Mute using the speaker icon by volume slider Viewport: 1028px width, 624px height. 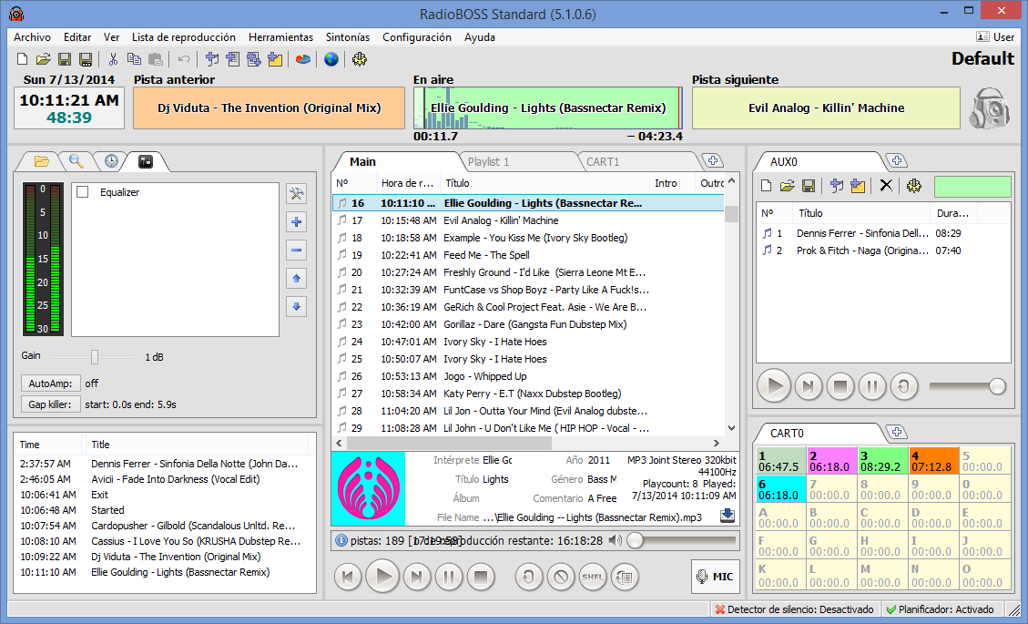coord(615,541)
